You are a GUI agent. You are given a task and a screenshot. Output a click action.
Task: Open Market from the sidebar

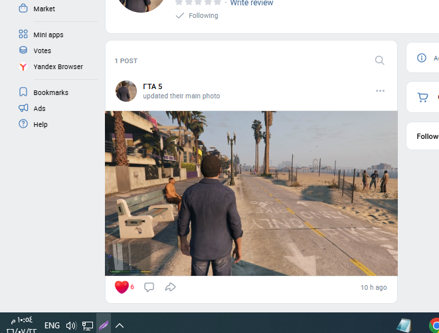pyautogui.click(x=44, y=9)
